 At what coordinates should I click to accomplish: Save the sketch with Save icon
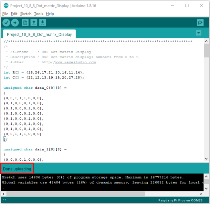click(42, 23)
